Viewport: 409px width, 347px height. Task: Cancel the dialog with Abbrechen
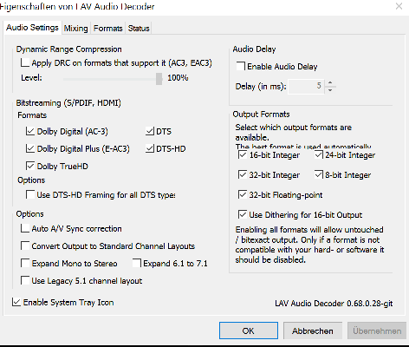coord(313,331)
